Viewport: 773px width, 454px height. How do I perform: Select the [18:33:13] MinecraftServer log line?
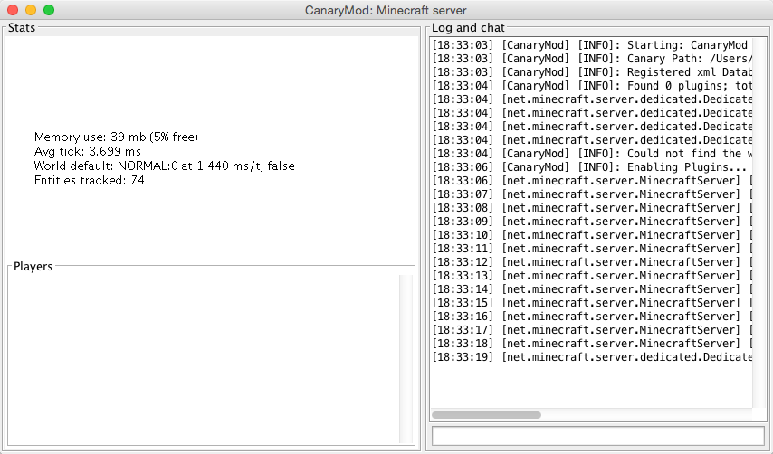(x=592, y=276)
